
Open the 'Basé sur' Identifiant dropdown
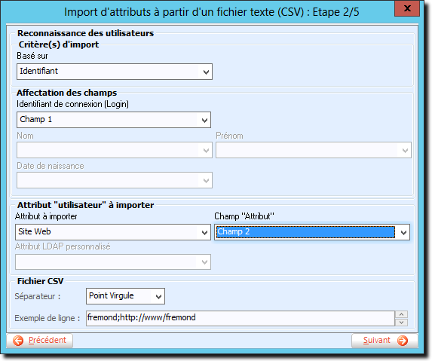(x=115, y=72)
